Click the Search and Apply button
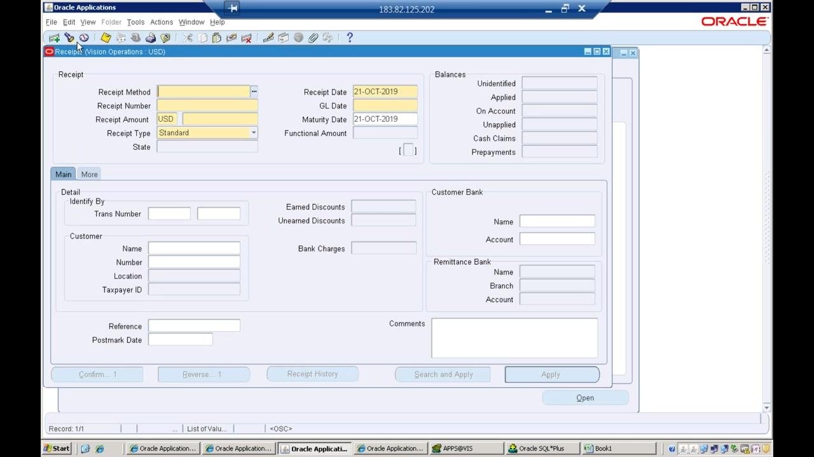 443,374
